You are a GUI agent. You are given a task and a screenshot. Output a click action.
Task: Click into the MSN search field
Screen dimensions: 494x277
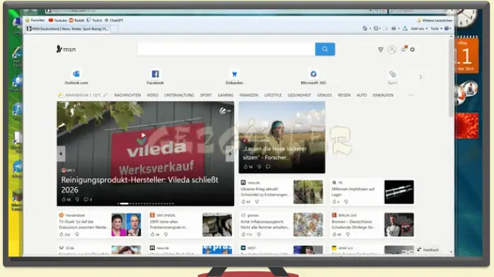[x=226, y=49]
